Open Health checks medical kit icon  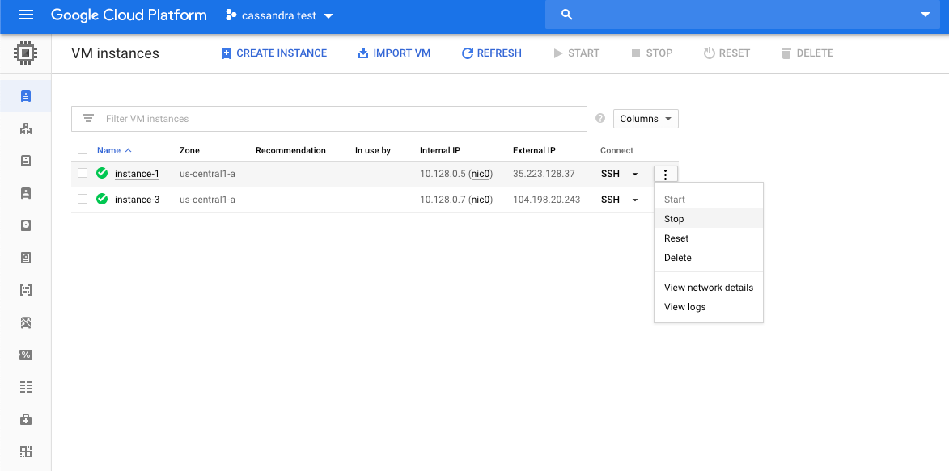(x=25, y=419)
